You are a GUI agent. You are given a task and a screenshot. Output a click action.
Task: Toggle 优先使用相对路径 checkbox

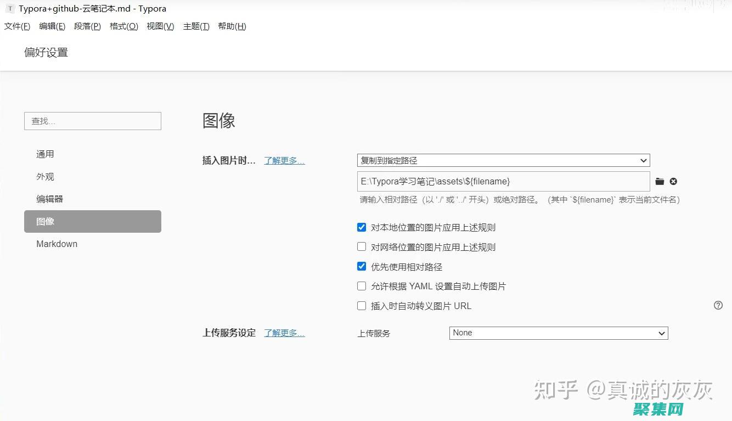pos(362,267)
